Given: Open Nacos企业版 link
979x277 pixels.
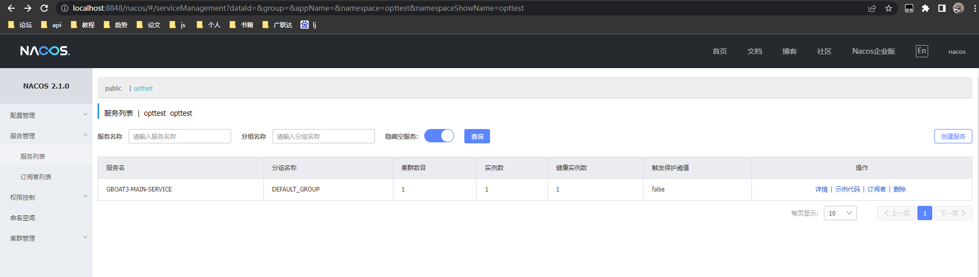Looking at the screenshot, I should pos(874,51).
